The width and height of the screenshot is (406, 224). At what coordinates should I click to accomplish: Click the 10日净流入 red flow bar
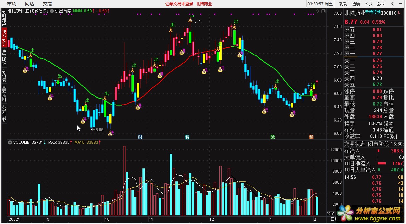click(381, 163)
